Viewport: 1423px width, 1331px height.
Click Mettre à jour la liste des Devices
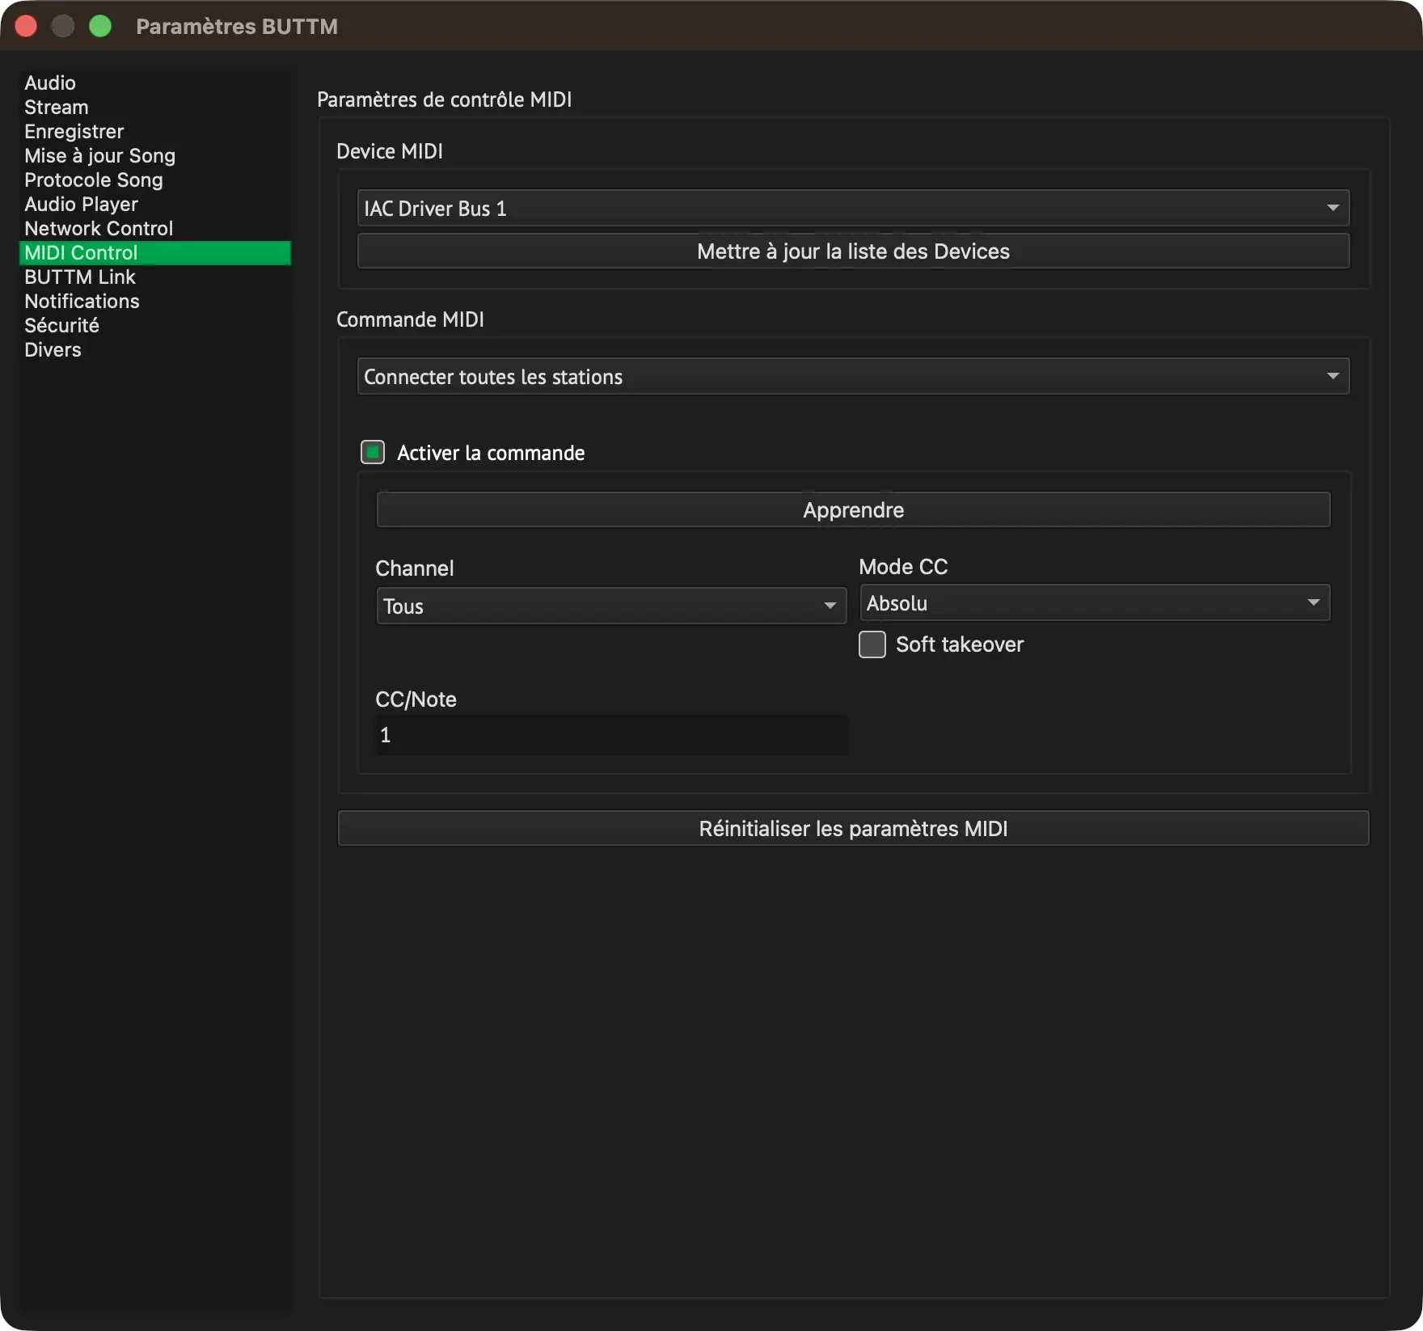(x=853, y=251)
